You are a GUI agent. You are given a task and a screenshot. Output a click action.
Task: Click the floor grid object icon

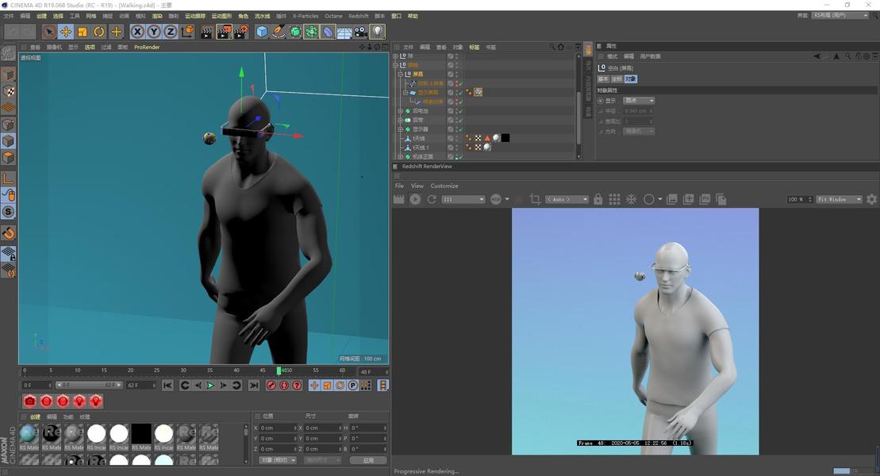[344, 32]
